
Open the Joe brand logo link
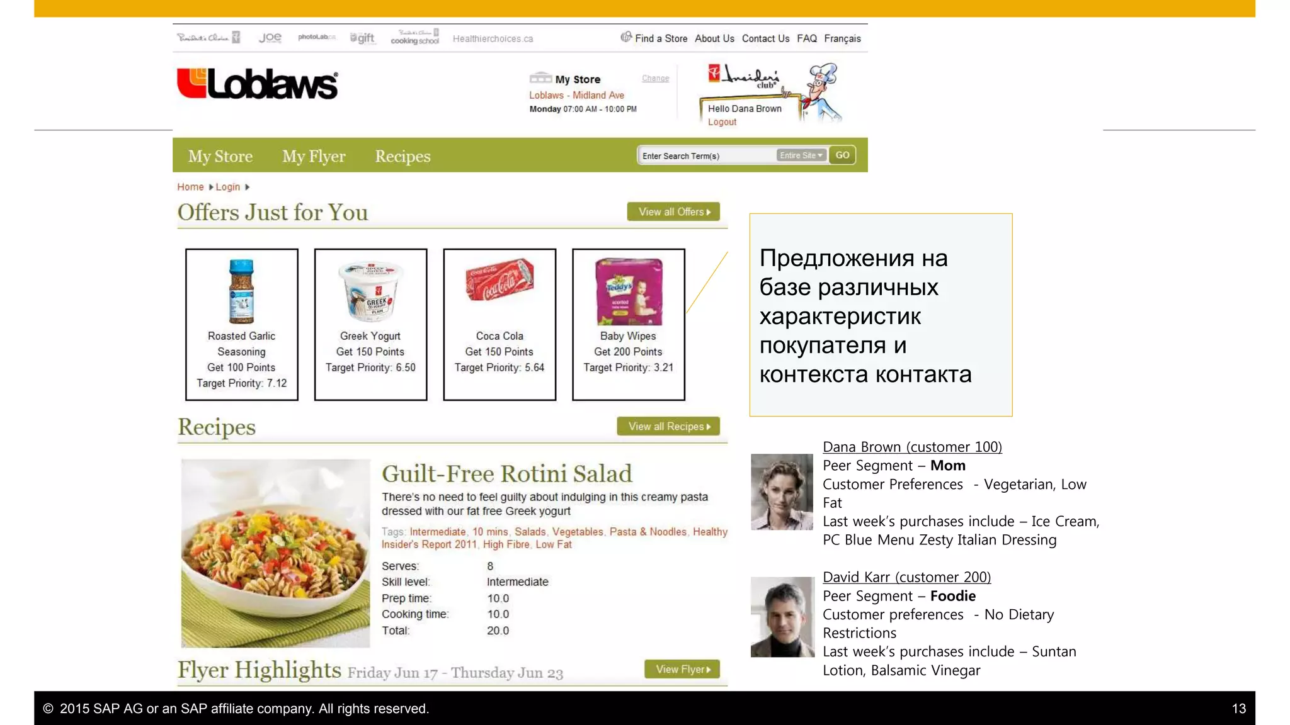(x=270, y=38)
